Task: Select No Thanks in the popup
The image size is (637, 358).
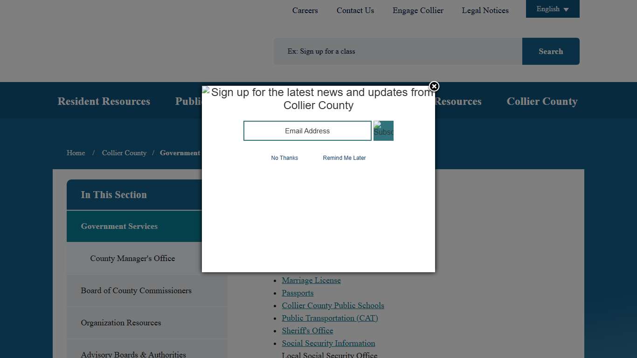Action: point(284,158)
